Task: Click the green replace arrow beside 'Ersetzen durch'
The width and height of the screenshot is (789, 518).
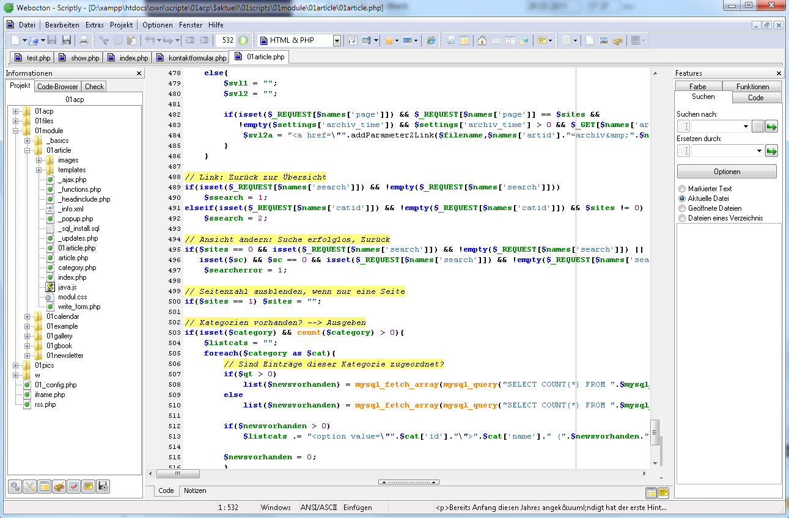Action: click(771, 151)
